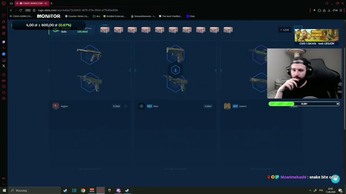Open the StreamElements bookmark

coord(143,16)
